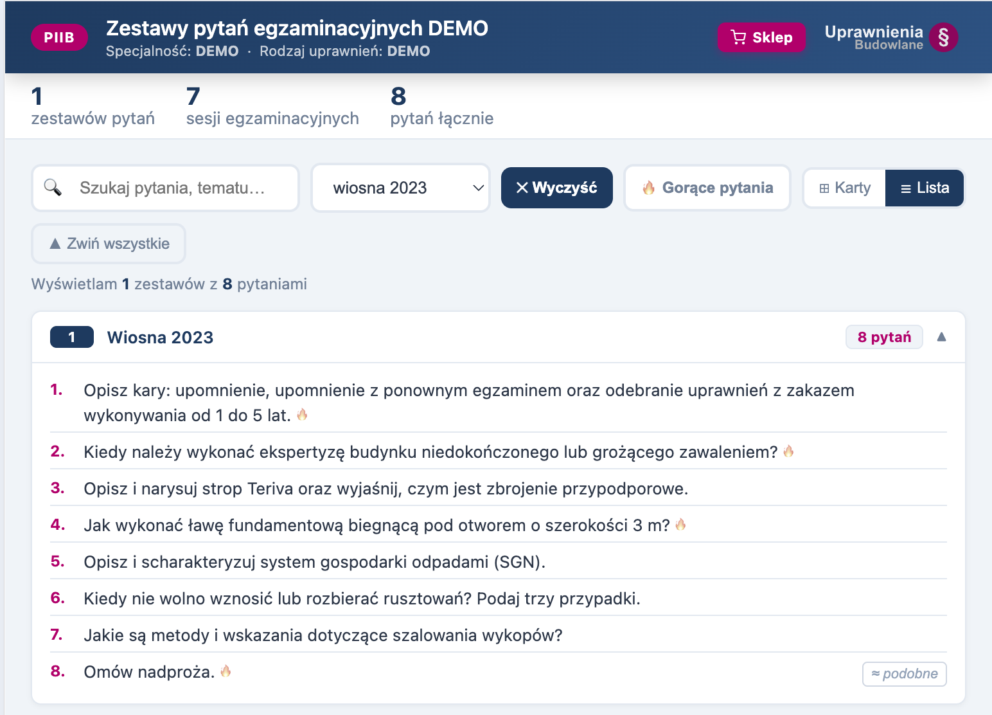
Task: Click flame icon after question 4
Action: pyautogui.click(x=680, y=525)
